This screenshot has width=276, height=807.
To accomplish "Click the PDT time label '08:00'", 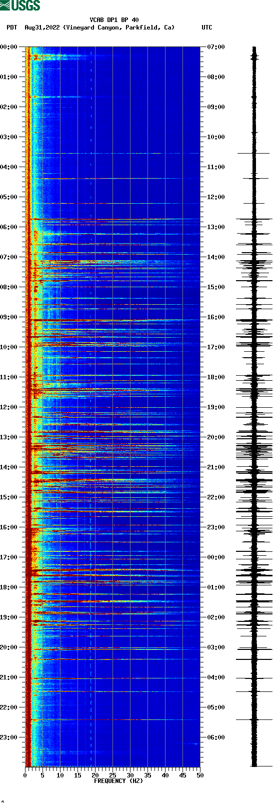I will (8, 287).
